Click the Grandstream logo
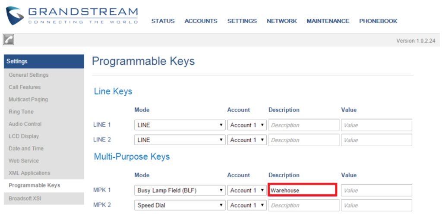 [x=72, y=16]
